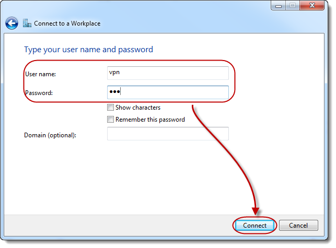Click the 'Remember this password' label text
This screenshot has height=248, width=336.
coord(150,120)
